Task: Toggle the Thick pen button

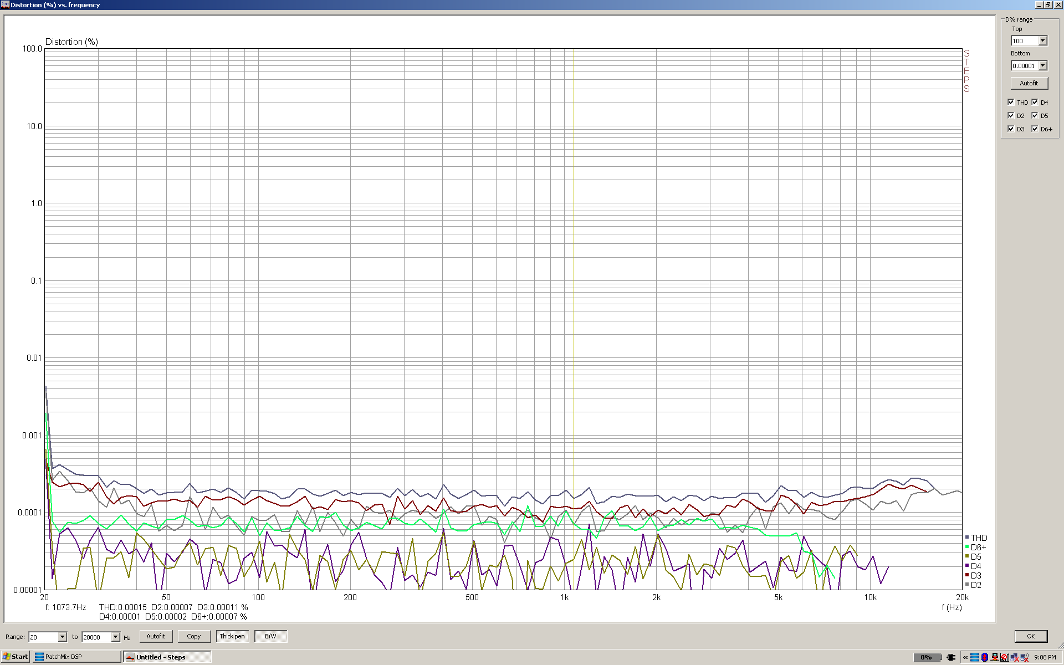Action: tap(232, 636)
